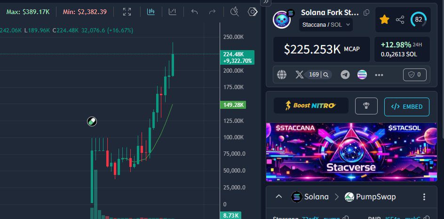The image size is (444, 219).
Task: Click the 250.00K price axis label
Action: point(233,37)
